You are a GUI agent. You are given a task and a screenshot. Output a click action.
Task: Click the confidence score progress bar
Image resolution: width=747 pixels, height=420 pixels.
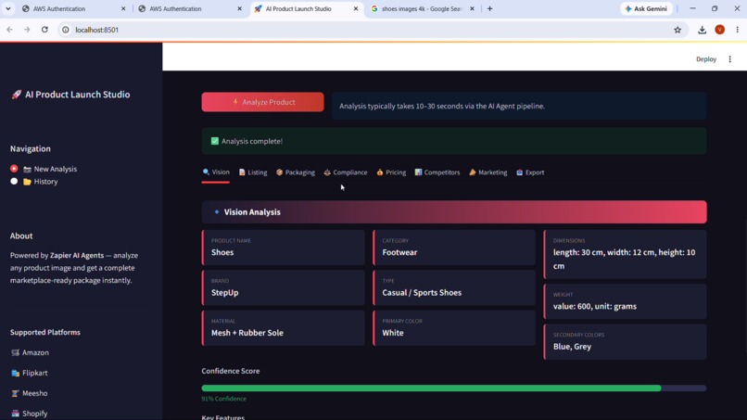tap(454, 388)
